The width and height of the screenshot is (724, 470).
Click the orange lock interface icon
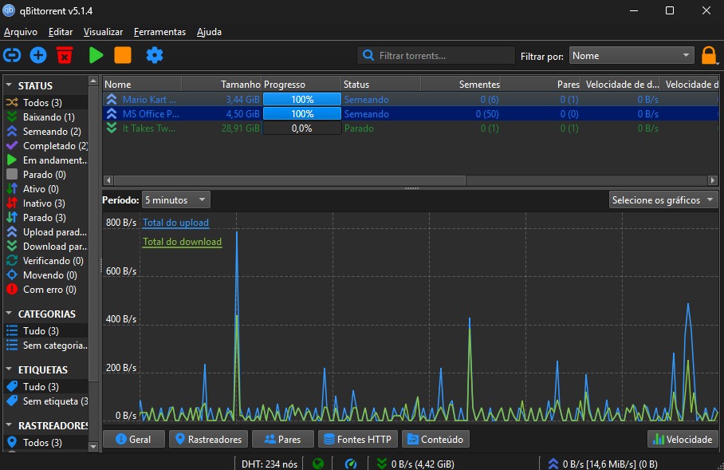(x=709, y=56)
